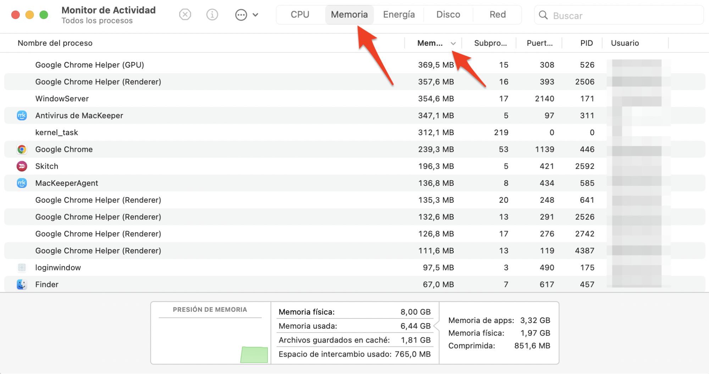The height and width of the screenshot is (374, 709).
Task: Open the Energía tab
Action: [399, 15]
